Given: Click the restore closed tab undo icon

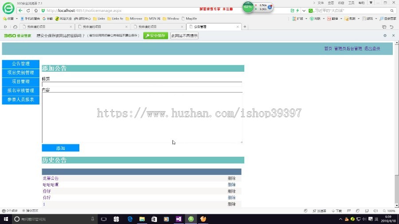Looking at the screenshot, I should [391, 27].
